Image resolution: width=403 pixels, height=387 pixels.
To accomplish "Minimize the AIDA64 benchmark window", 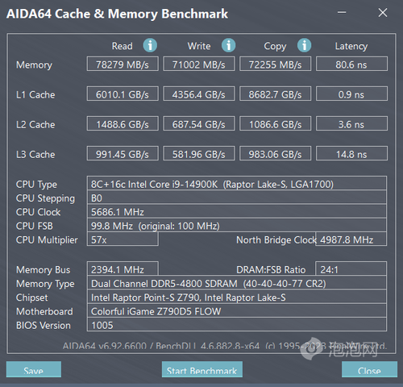I will click(342, 12).
